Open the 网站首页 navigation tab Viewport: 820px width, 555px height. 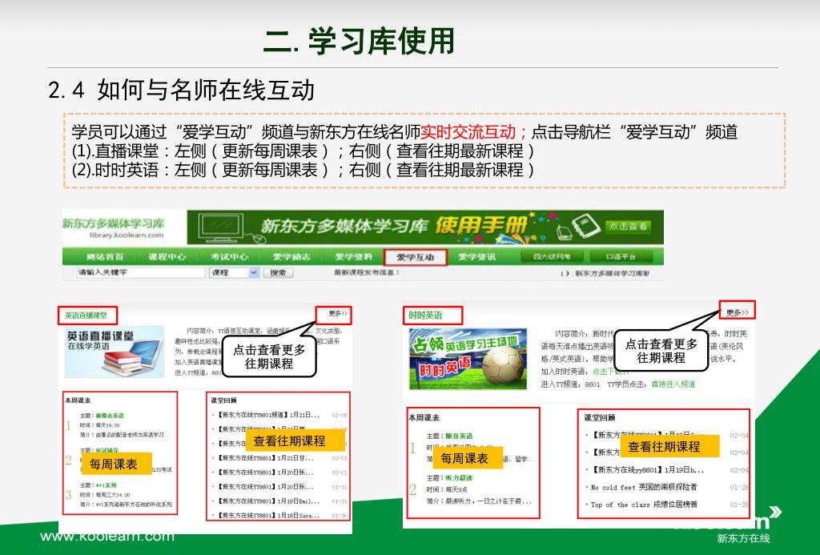click(105, 257)
